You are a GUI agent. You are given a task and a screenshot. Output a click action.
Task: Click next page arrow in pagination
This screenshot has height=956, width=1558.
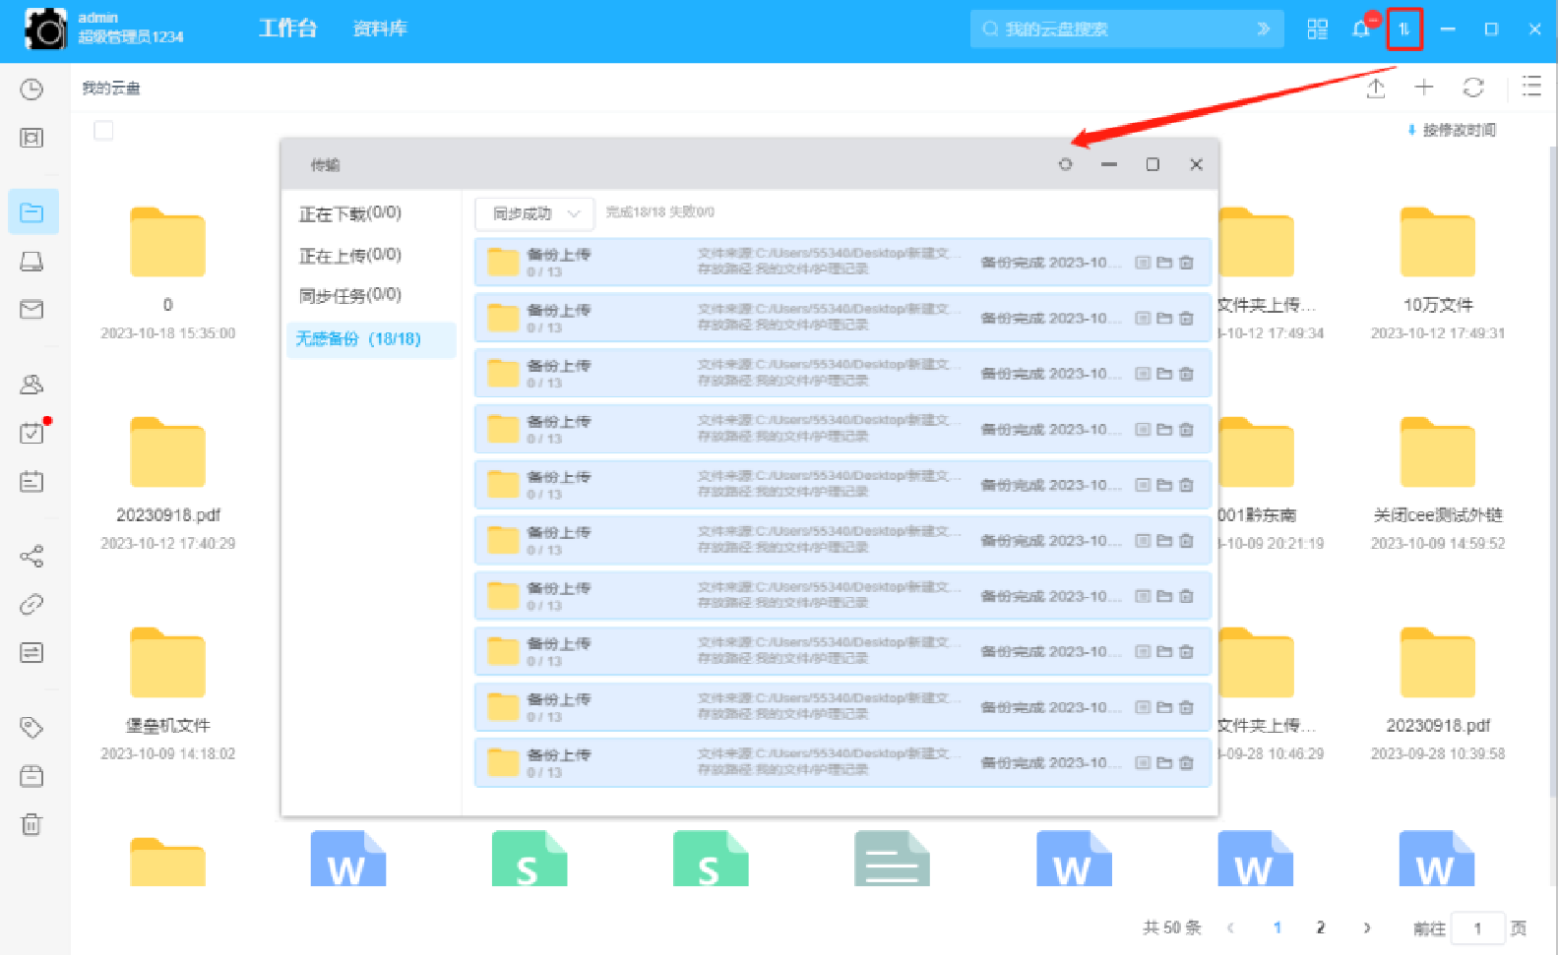1366,927
